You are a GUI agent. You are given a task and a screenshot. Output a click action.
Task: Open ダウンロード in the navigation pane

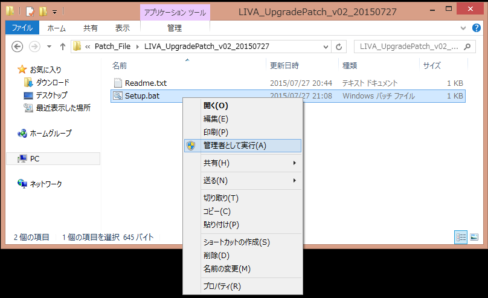coord(53,83)
